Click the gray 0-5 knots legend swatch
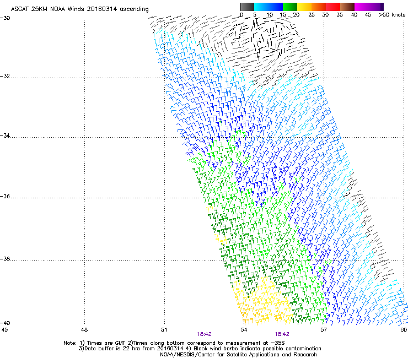This screenshot has height=358, width=408. [247, 7]
